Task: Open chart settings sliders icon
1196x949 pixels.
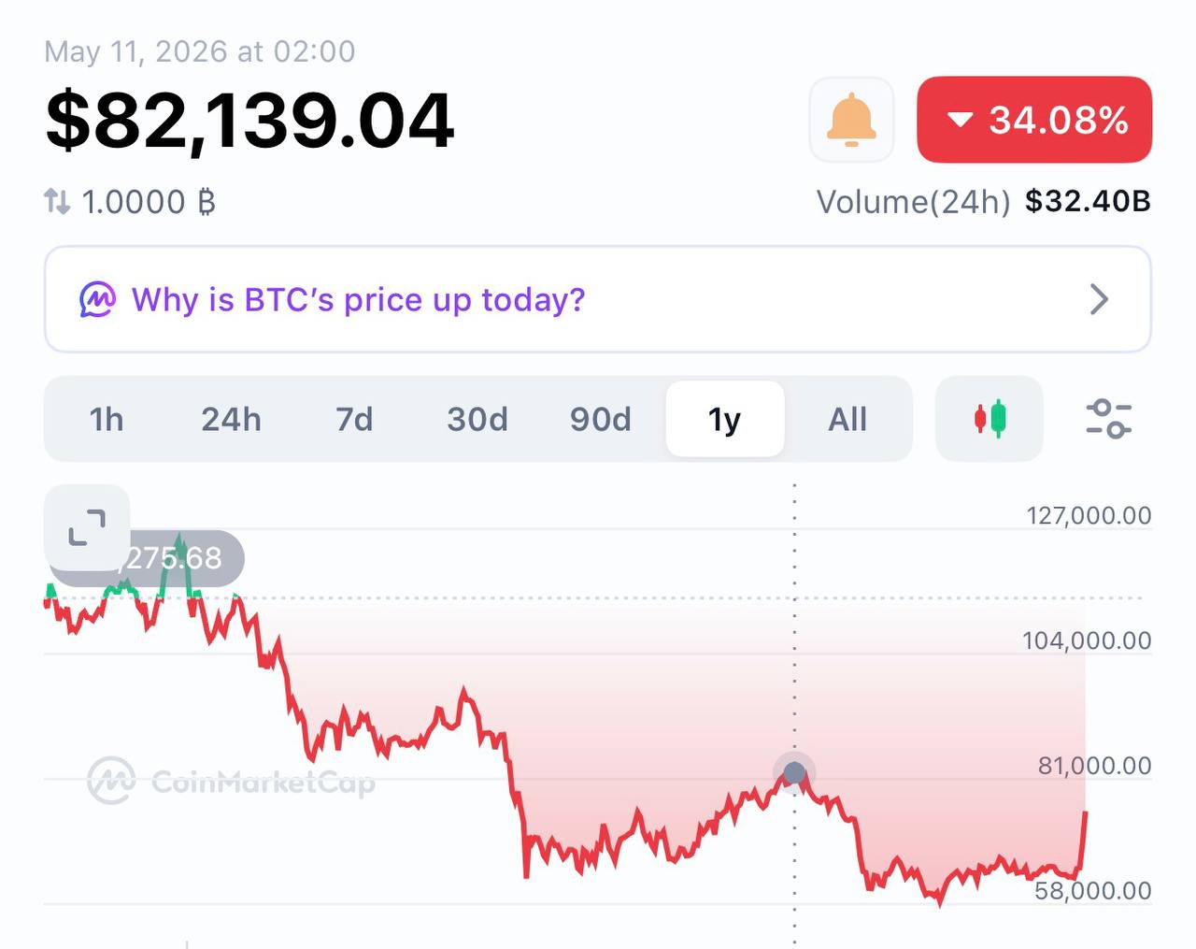Action: [x=1108, y=419]
